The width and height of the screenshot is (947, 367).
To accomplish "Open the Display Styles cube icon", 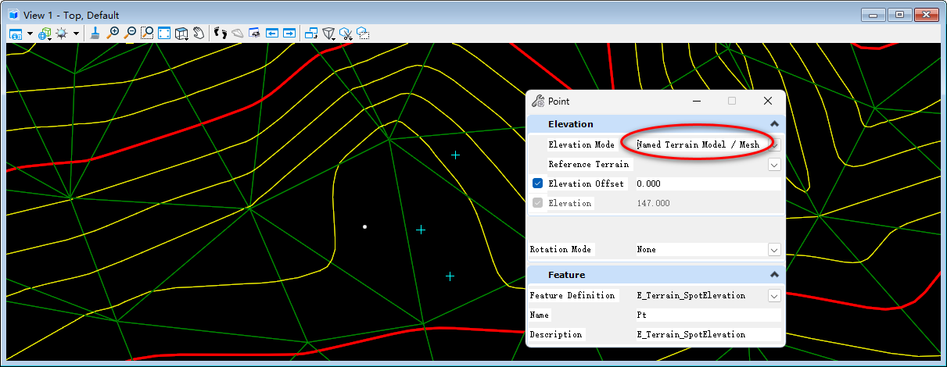I will pos(45,34).
